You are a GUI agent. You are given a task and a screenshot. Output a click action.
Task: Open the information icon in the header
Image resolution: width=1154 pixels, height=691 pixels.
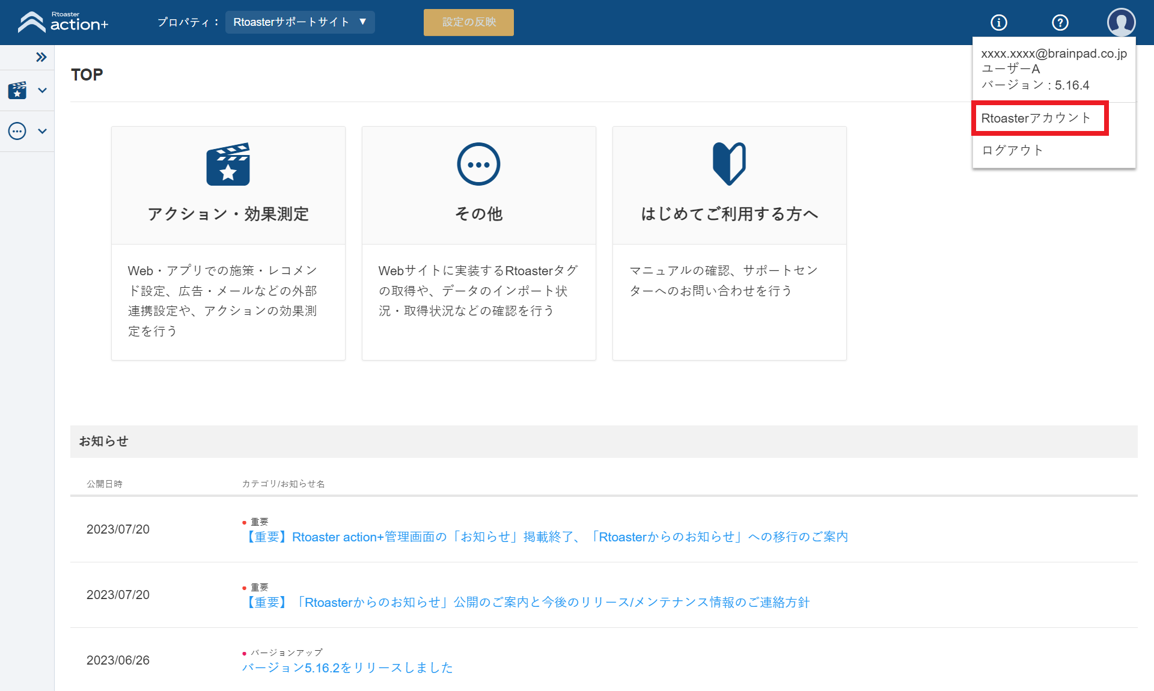(x=998, y=22)
